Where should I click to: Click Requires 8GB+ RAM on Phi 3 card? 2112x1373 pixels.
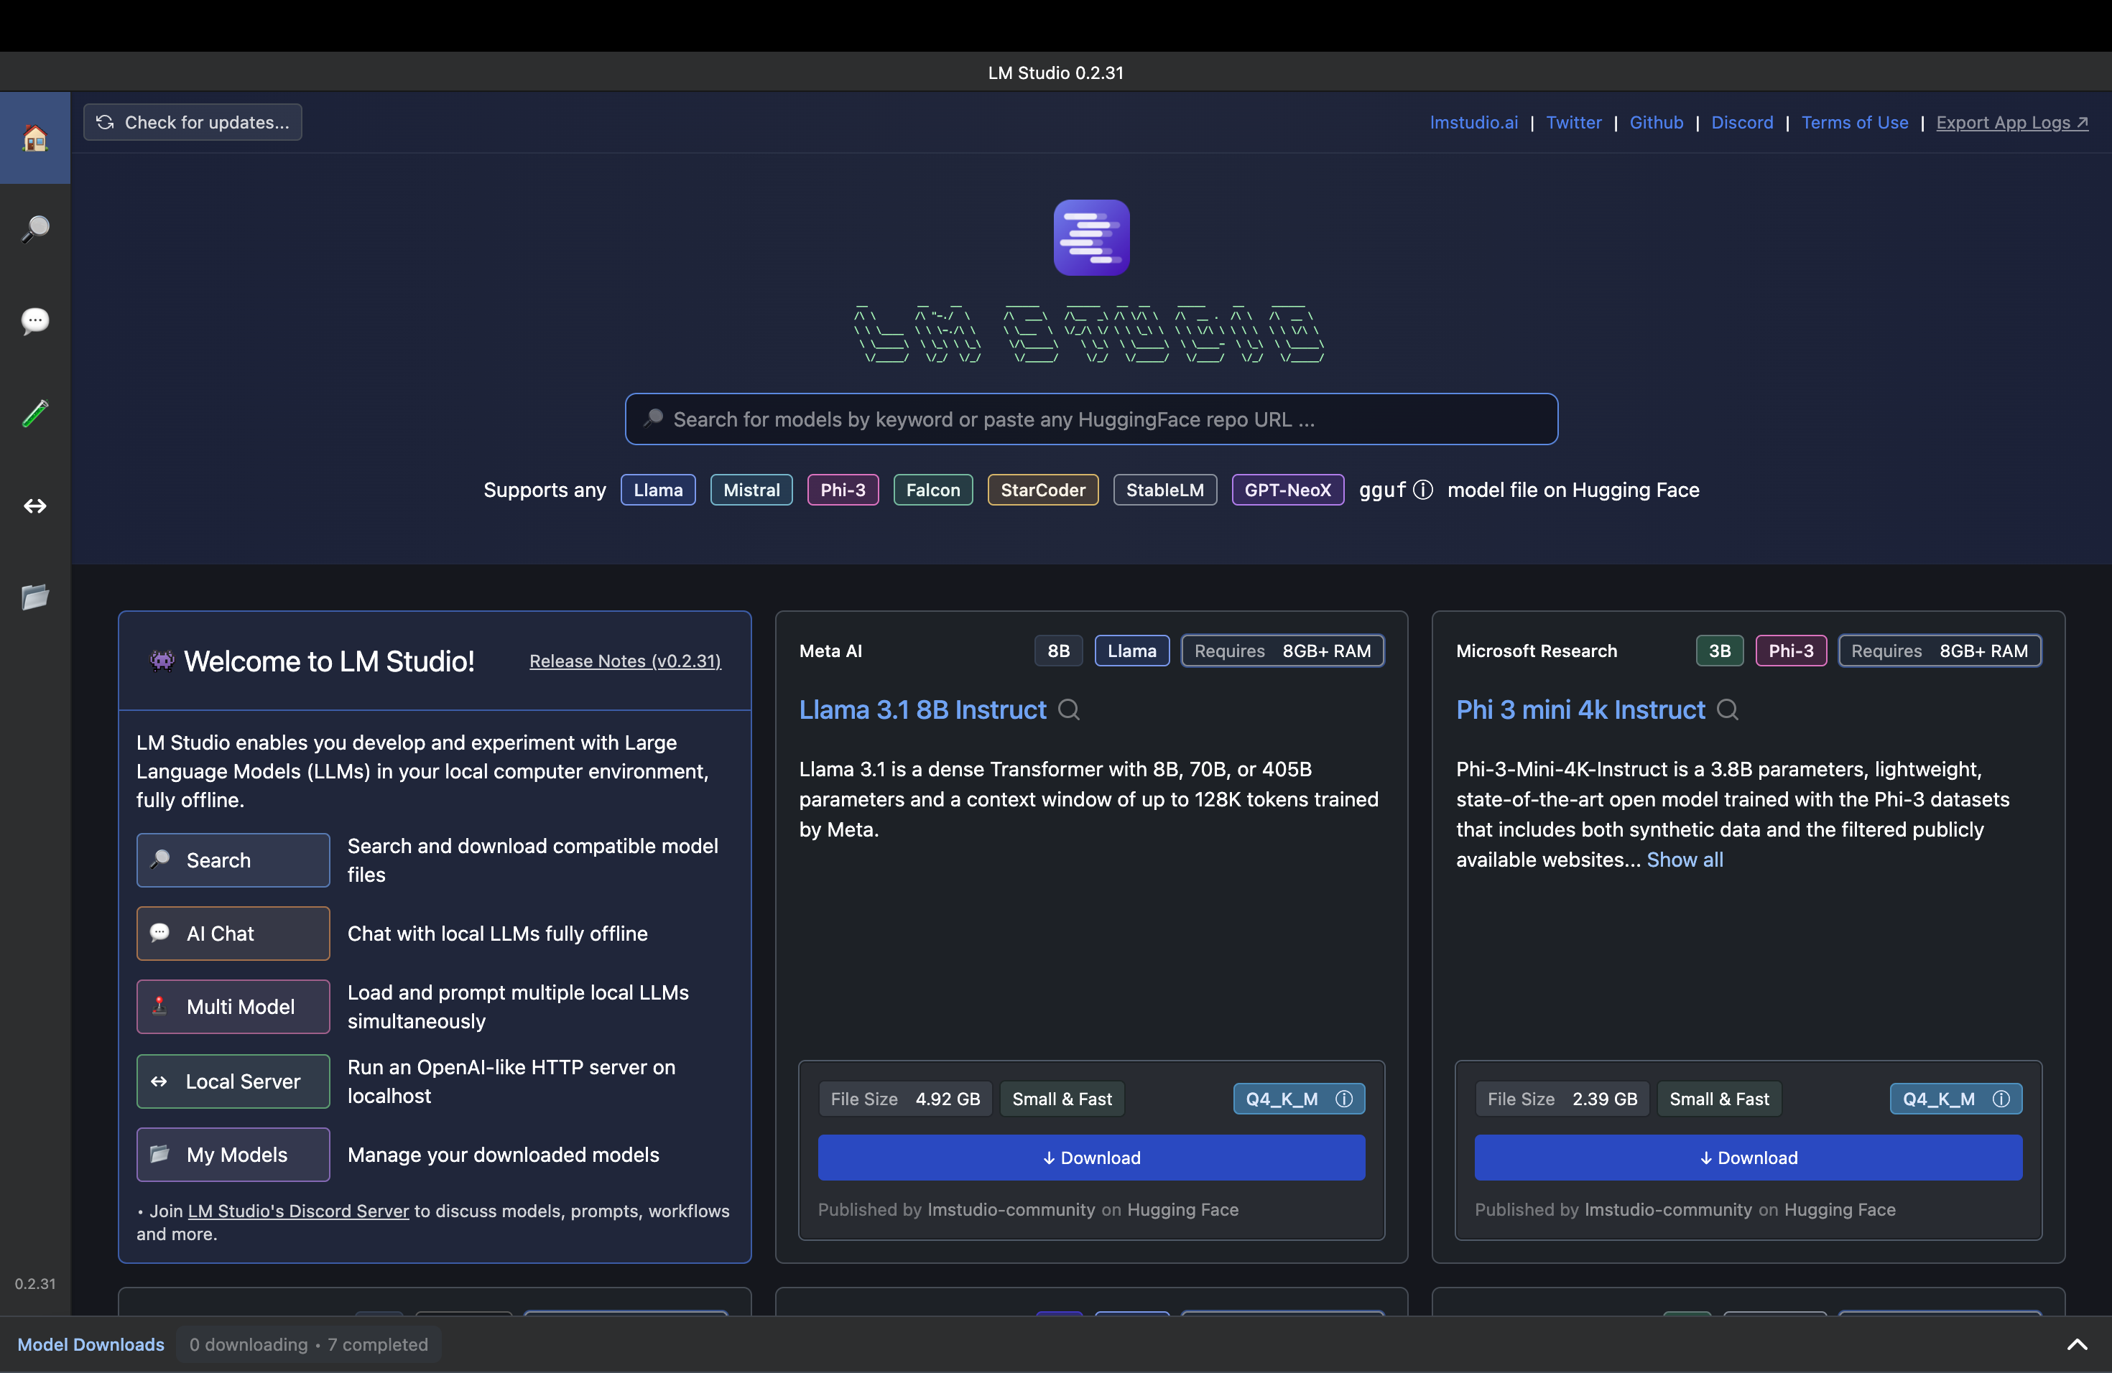[x=1940, y=651]
